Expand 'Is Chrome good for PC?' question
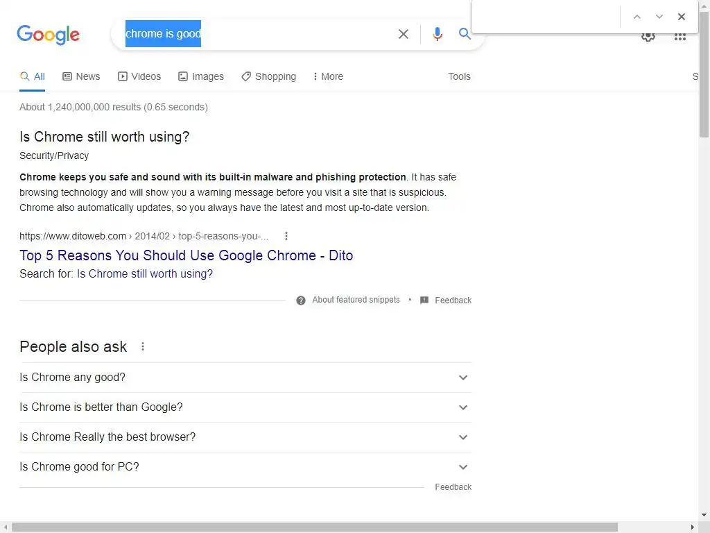The image size is (710, 533). pyautogui.click(x=245, y=467)
